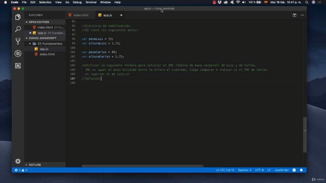
Task: Select the app.js editor tab
Action: [x=107, y=15]
